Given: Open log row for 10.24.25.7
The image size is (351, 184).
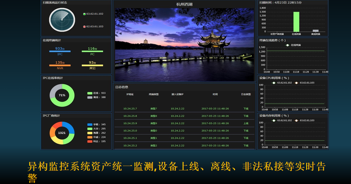Looking at the screenshot, I should point(185,109).
